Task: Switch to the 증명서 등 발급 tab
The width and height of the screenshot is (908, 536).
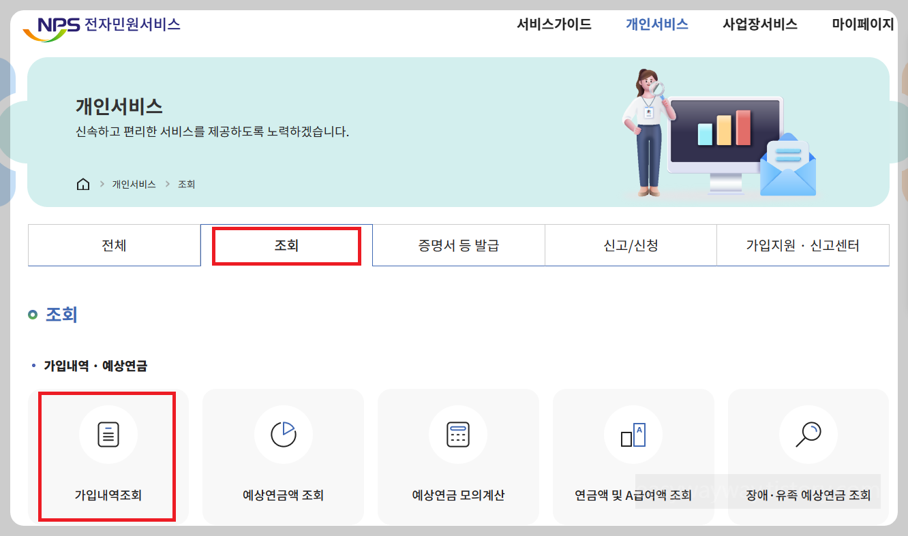Action: coord(459,245)
